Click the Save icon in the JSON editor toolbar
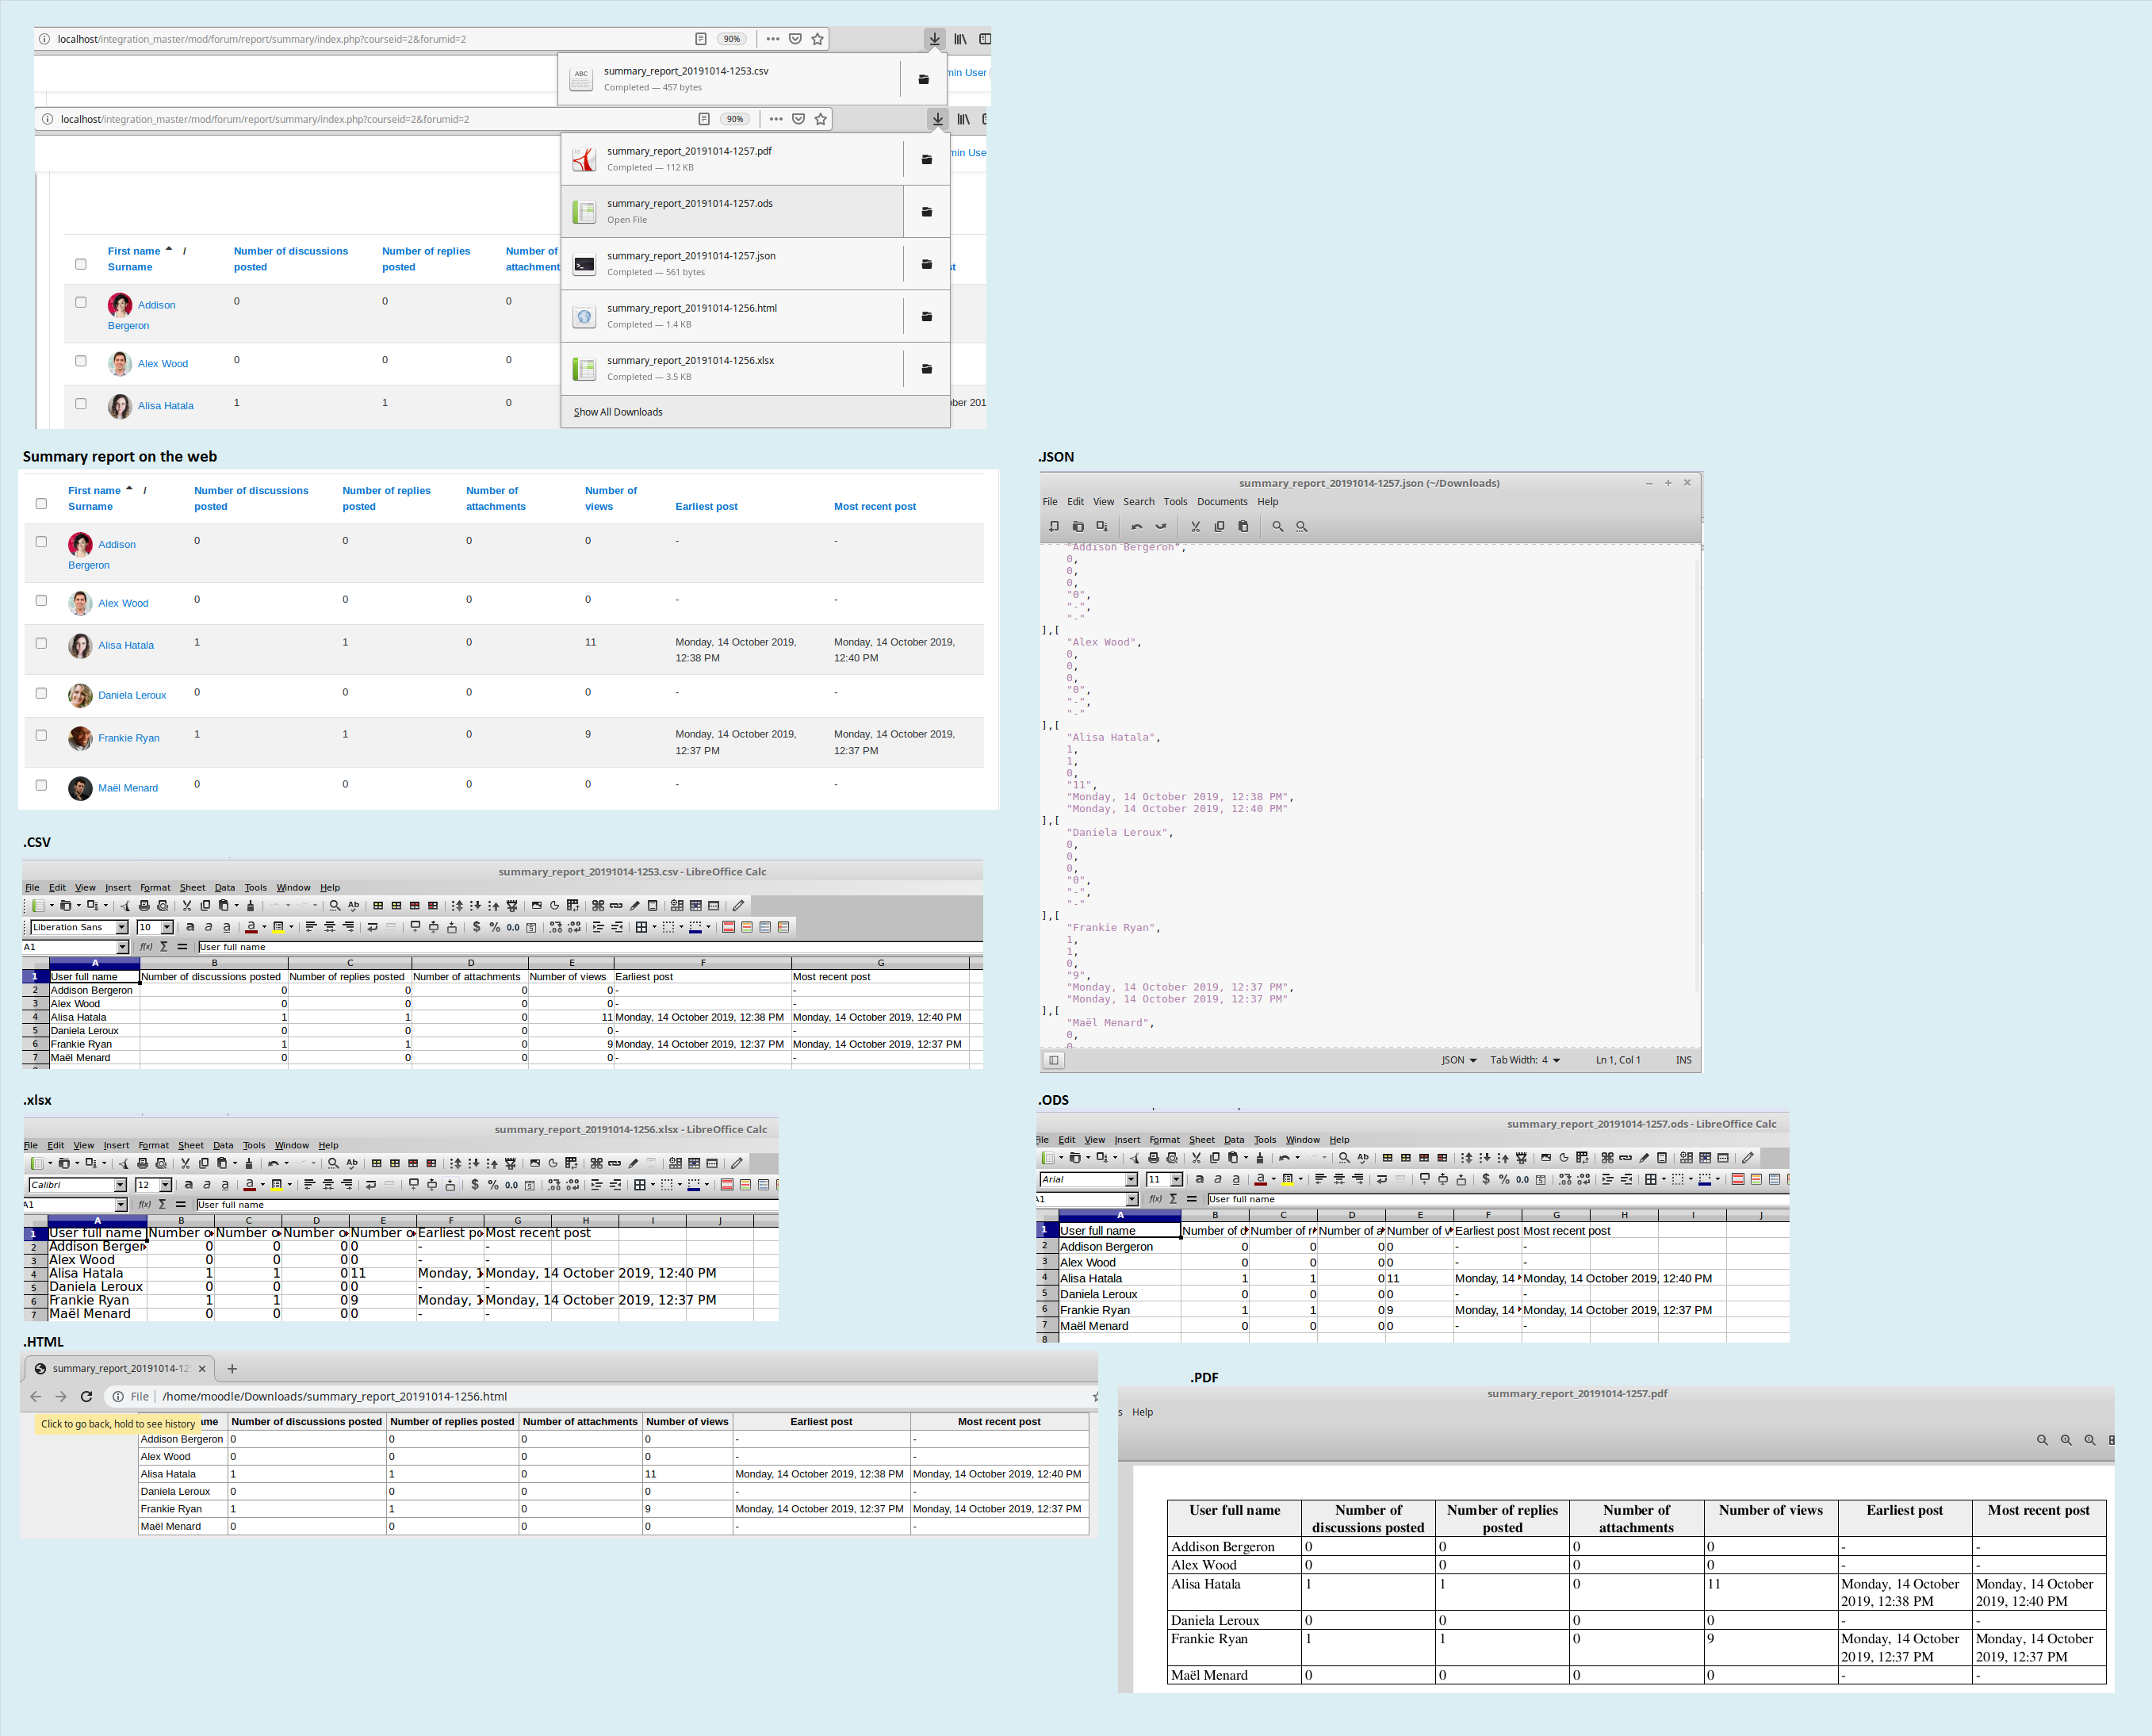The height and width of the screenshot is (1736, 2152). 1101,526
